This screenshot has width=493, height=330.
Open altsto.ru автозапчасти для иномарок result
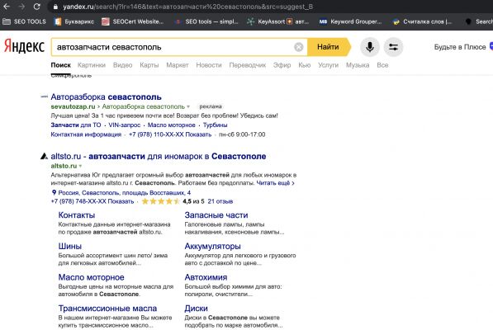click(x=159, y=156)
